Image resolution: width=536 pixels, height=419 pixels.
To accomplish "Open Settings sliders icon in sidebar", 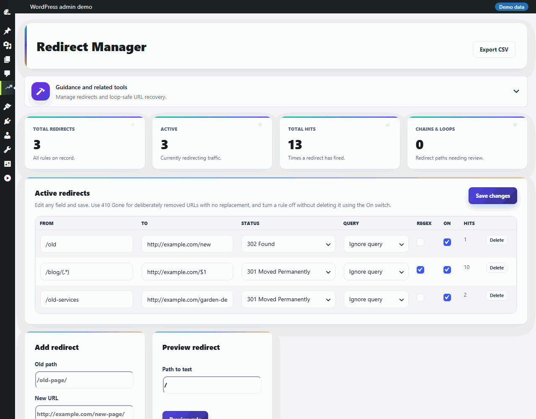I will pyautogui.click(x=7, y=164).
